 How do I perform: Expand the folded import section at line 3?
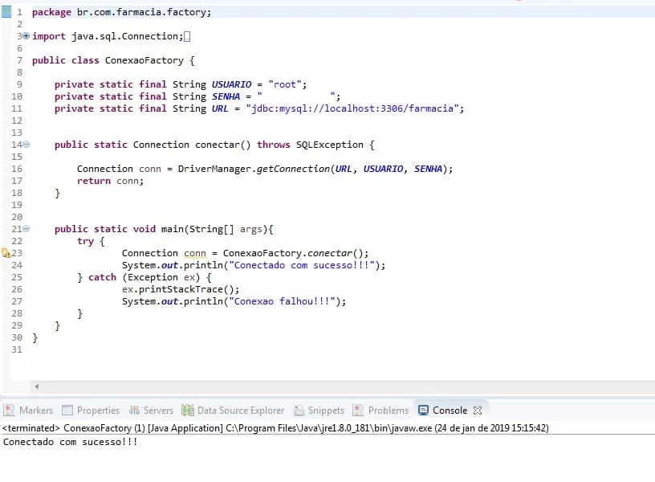(x=26, y=36)
